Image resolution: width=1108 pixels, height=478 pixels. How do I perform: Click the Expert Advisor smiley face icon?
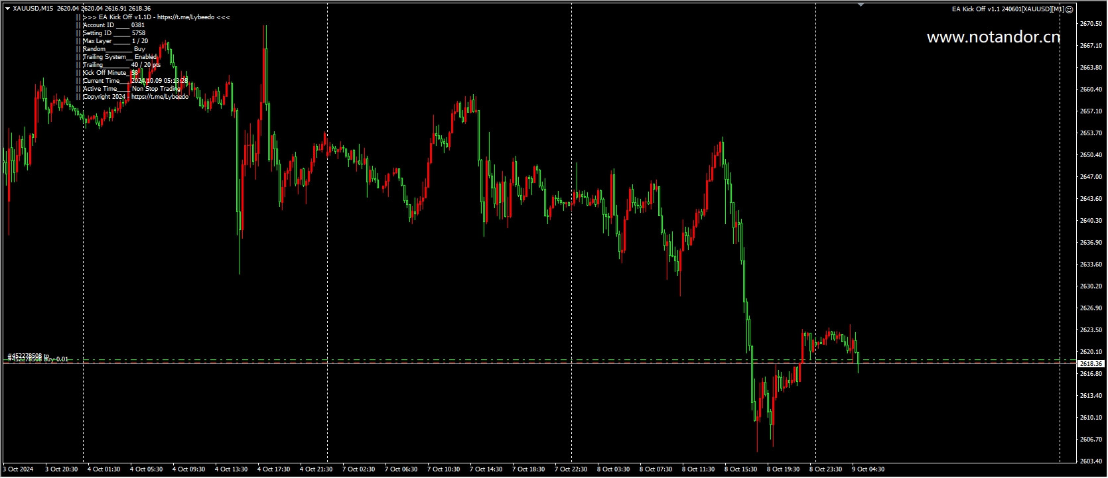click(x=1069, y=9)
